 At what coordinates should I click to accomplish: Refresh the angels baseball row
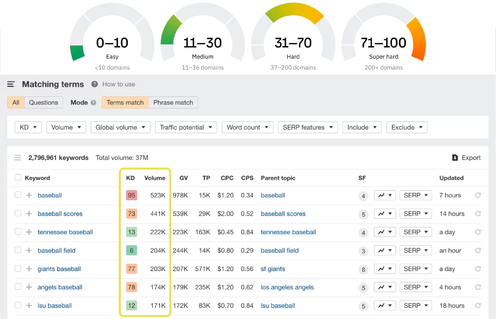pyautogui.click(x=478, y=287)
